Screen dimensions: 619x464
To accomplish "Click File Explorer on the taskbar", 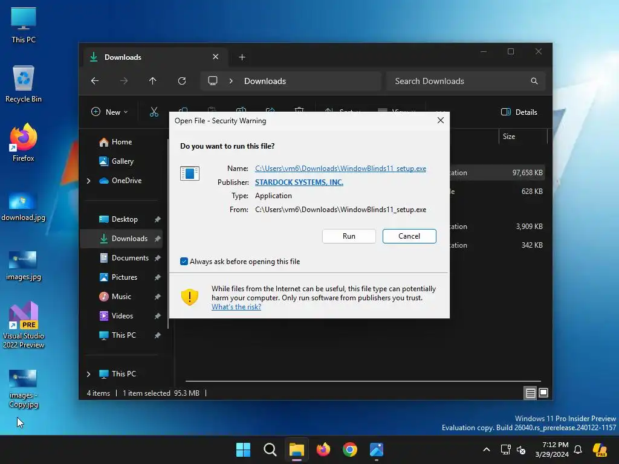I will [x=296, y=449].
